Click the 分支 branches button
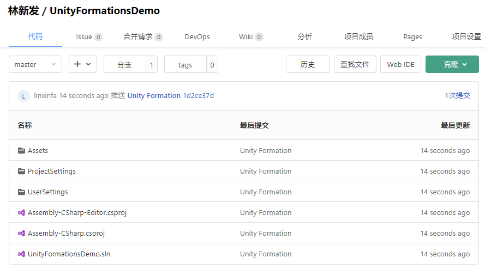Image resolution: width=485 pixels, height=270 pixels. click(124, 64)
